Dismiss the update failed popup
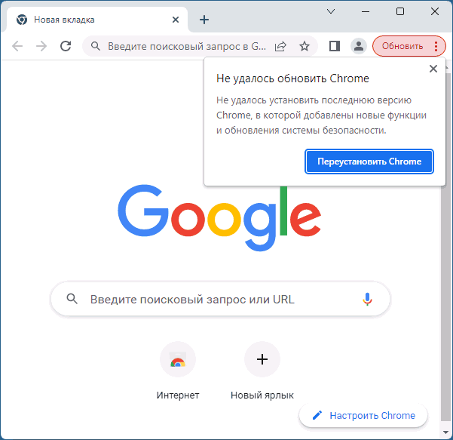453x440 pixels. pyautogui.click(x=433, y=69)
